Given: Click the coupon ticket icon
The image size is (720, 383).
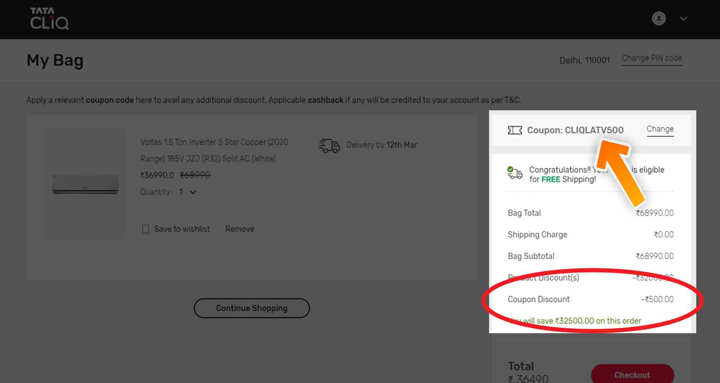Looking at the screenshot, I should click(515, 130).
